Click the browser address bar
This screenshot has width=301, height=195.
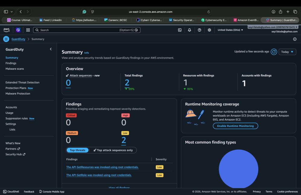[151, 12]
